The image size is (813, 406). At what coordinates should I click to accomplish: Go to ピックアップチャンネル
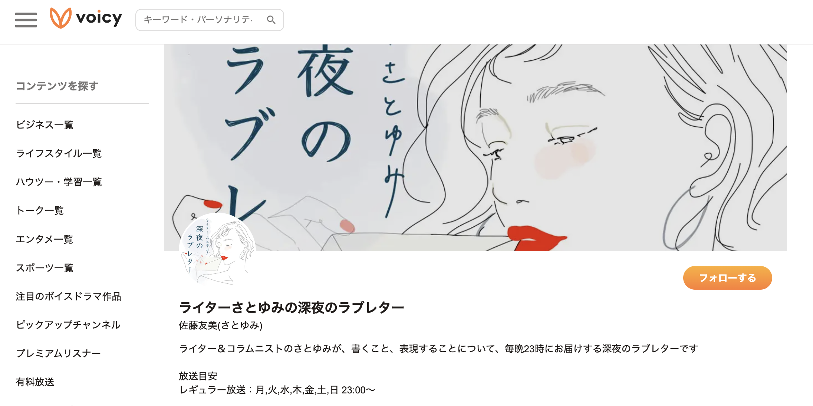68,325
